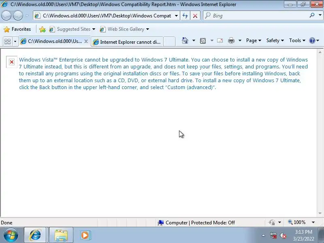Expand the Home button dropdown arrow
Screen dimensions: 324x243
pyautogui.click(x=194, y=40)
